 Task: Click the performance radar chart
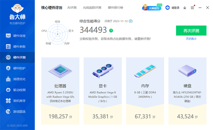coord(58,34)
